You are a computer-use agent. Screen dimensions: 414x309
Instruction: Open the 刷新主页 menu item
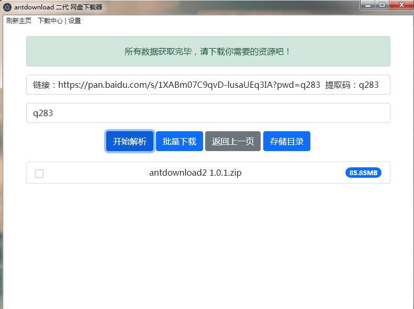pyautogui.click(x=19, y=21)
